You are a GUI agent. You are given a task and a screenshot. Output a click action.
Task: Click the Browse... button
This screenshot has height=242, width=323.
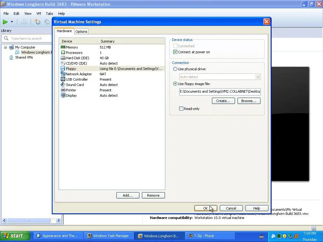249,101
